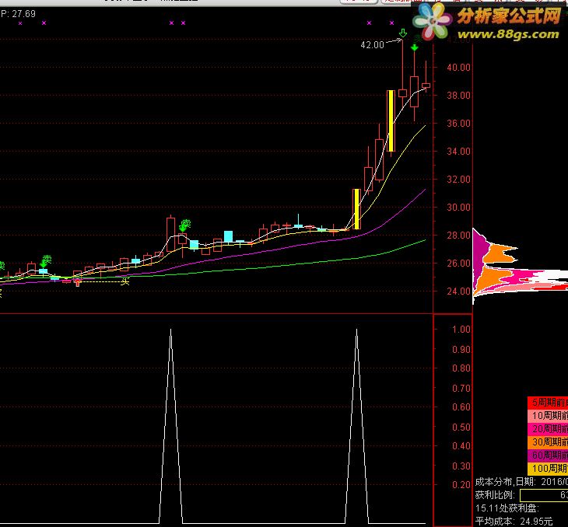The width and height of the screenshot is (568, 527).
Task: Click the 平均成本: 24.95元 readout
Action: tap(514, 522)
